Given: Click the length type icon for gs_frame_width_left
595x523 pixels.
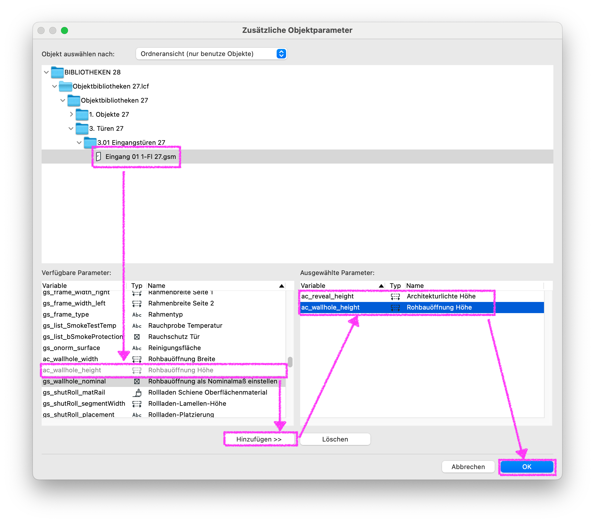Looking at the screenshot, I should coord(137,303).
